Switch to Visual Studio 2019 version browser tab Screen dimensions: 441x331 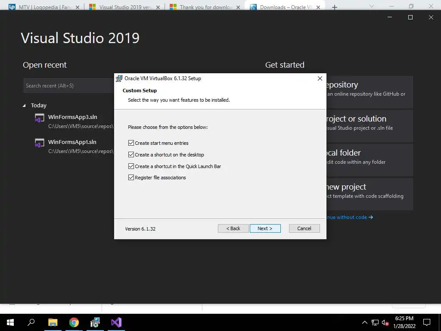pyautogui.click(x=124, y=7)
